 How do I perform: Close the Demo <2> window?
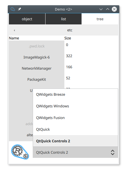click(114, 9)
